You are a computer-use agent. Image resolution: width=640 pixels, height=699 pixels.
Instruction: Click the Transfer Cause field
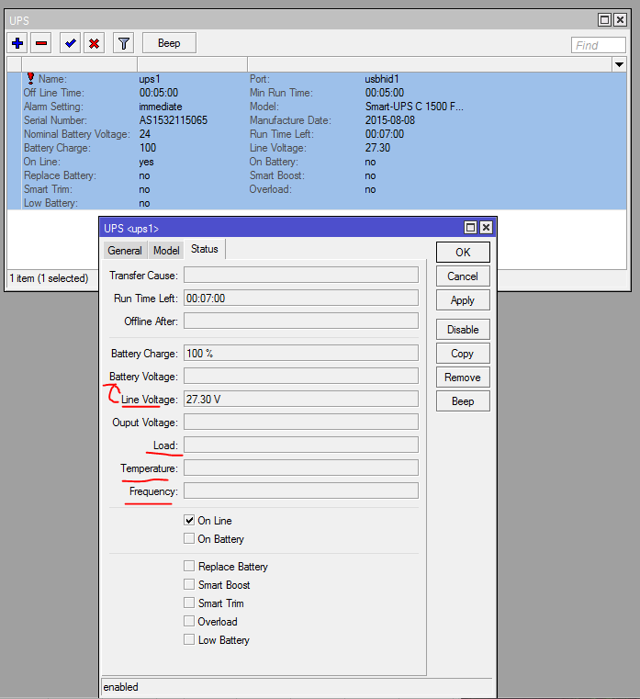point(301,275)
